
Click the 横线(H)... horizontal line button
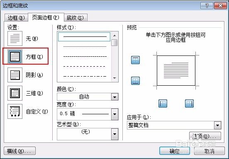click(19, 151)
